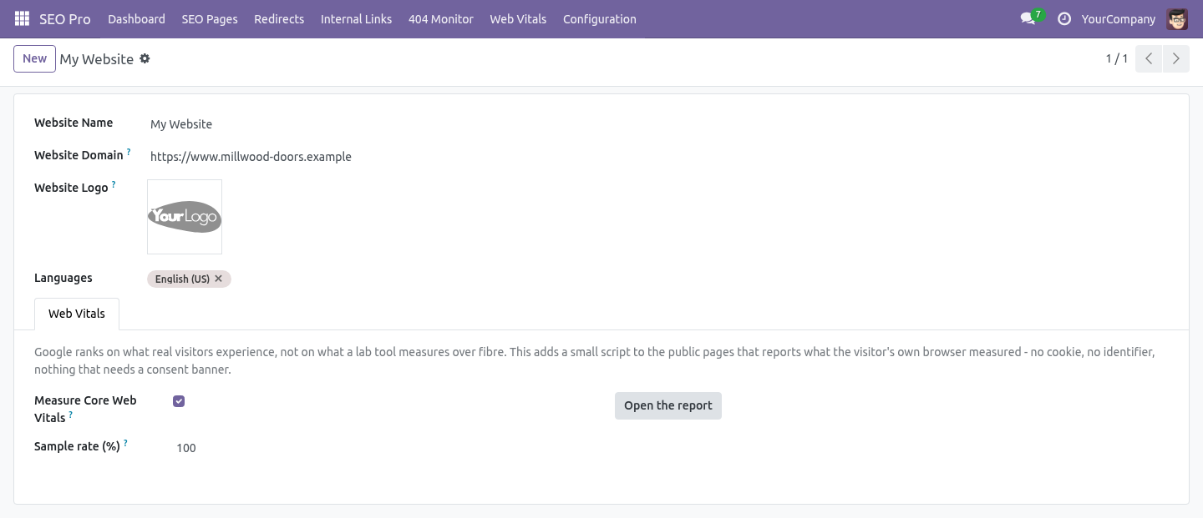Go to next record arrow
The image size is (1203, 518).
pyautogui.click(x=1175, y=58)
